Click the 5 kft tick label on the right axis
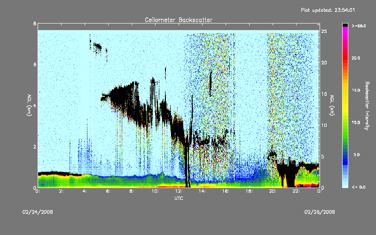The height and width of the screenshot is (235, 376). coord(323,157)
